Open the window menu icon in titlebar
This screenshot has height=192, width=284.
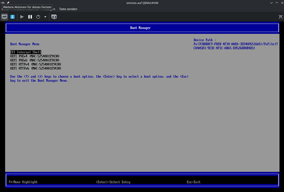click(2, 3)
